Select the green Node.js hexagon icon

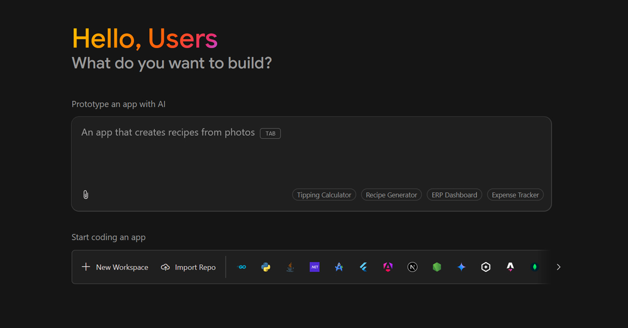tap(437, 267)
